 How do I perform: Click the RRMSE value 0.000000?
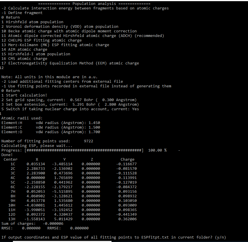tap(79, 228)
